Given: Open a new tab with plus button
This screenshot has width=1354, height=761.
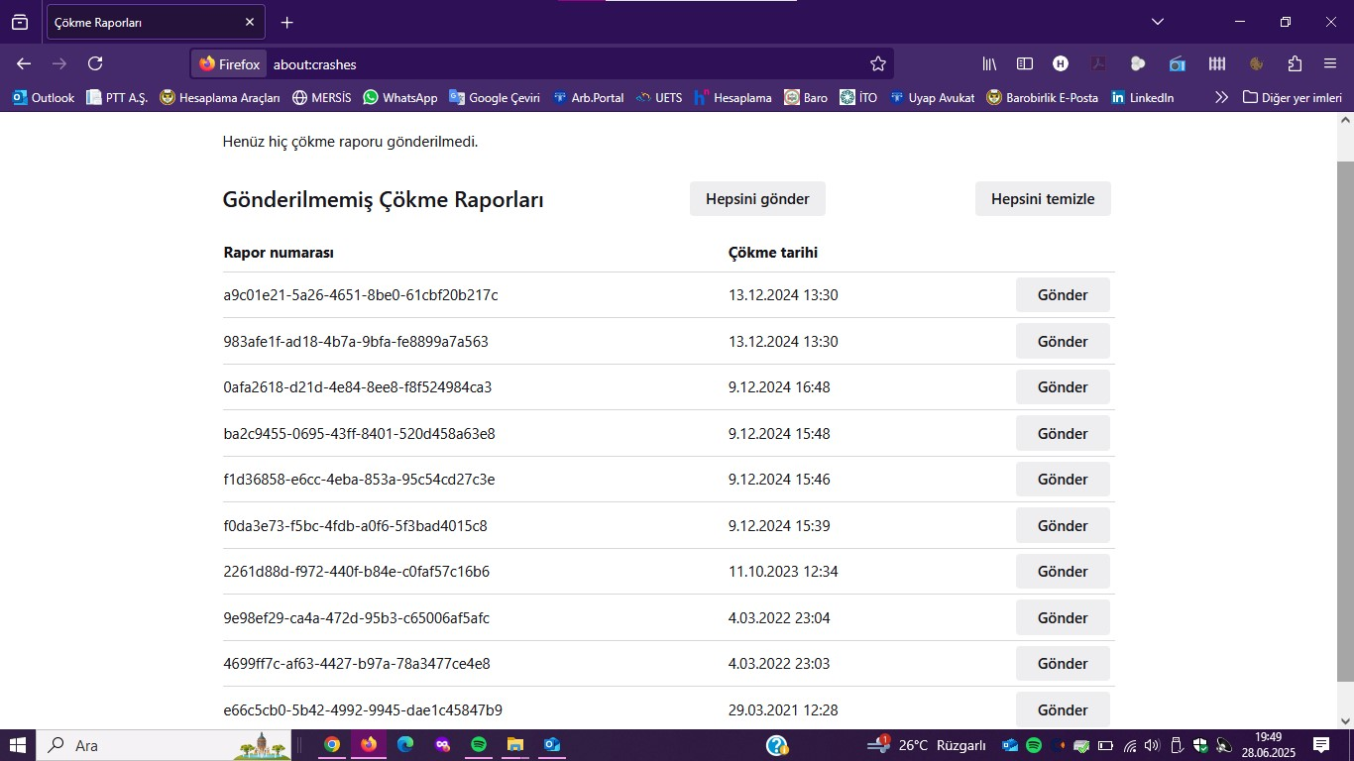Looking at the screenshot, I should coord(287,22).
